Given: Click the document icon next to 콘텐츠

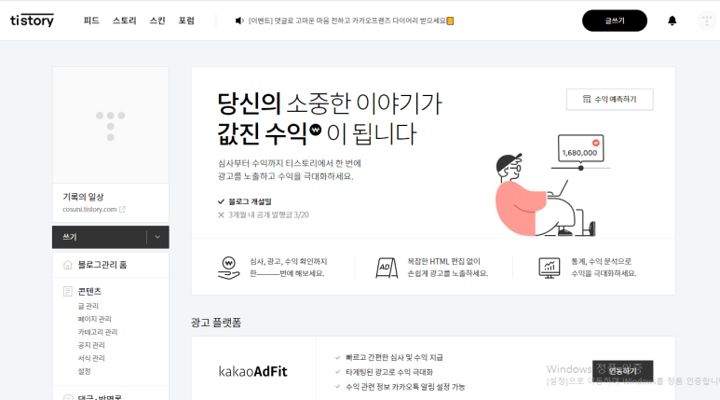Looking at the screenshot, I should (x=67, y=292).
